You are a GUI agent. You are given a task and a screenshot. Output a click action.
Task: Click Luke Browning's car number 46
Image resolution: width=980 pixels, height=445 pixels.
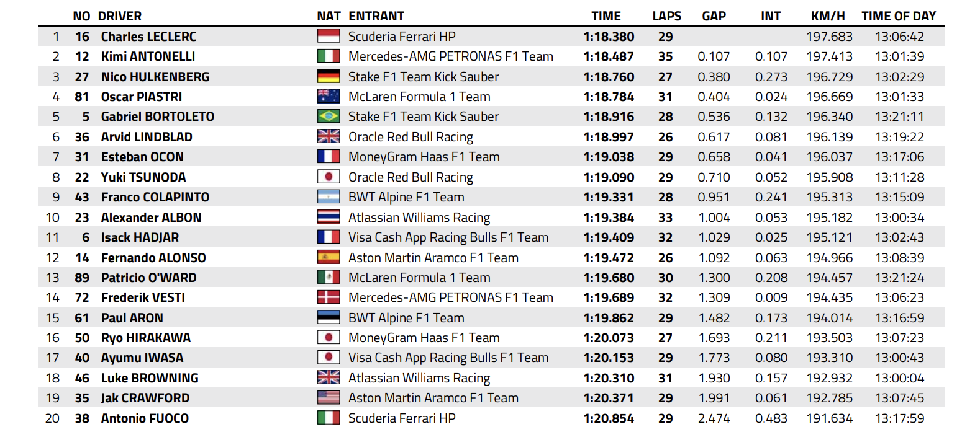(x=82, y=378)
